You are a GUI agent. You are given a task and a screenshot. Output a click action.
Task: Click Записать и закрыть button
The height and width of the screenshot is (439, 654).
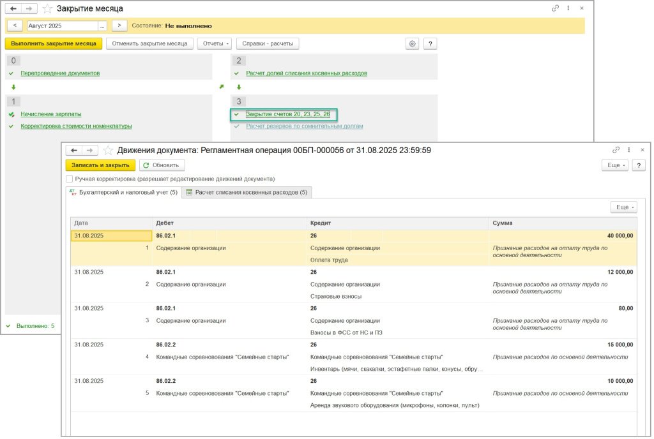pos(100,165)
